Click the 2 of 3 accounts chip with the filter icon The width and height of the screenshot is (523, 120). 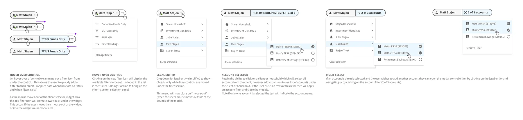370,13
